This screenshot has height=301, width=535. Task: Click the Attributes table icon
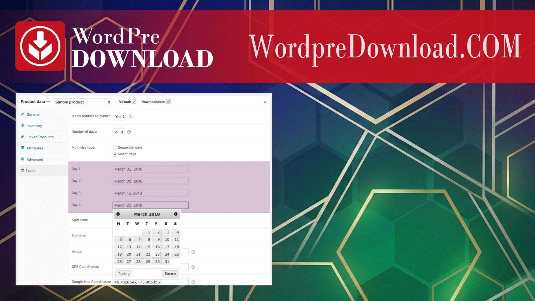pos(23,148)
